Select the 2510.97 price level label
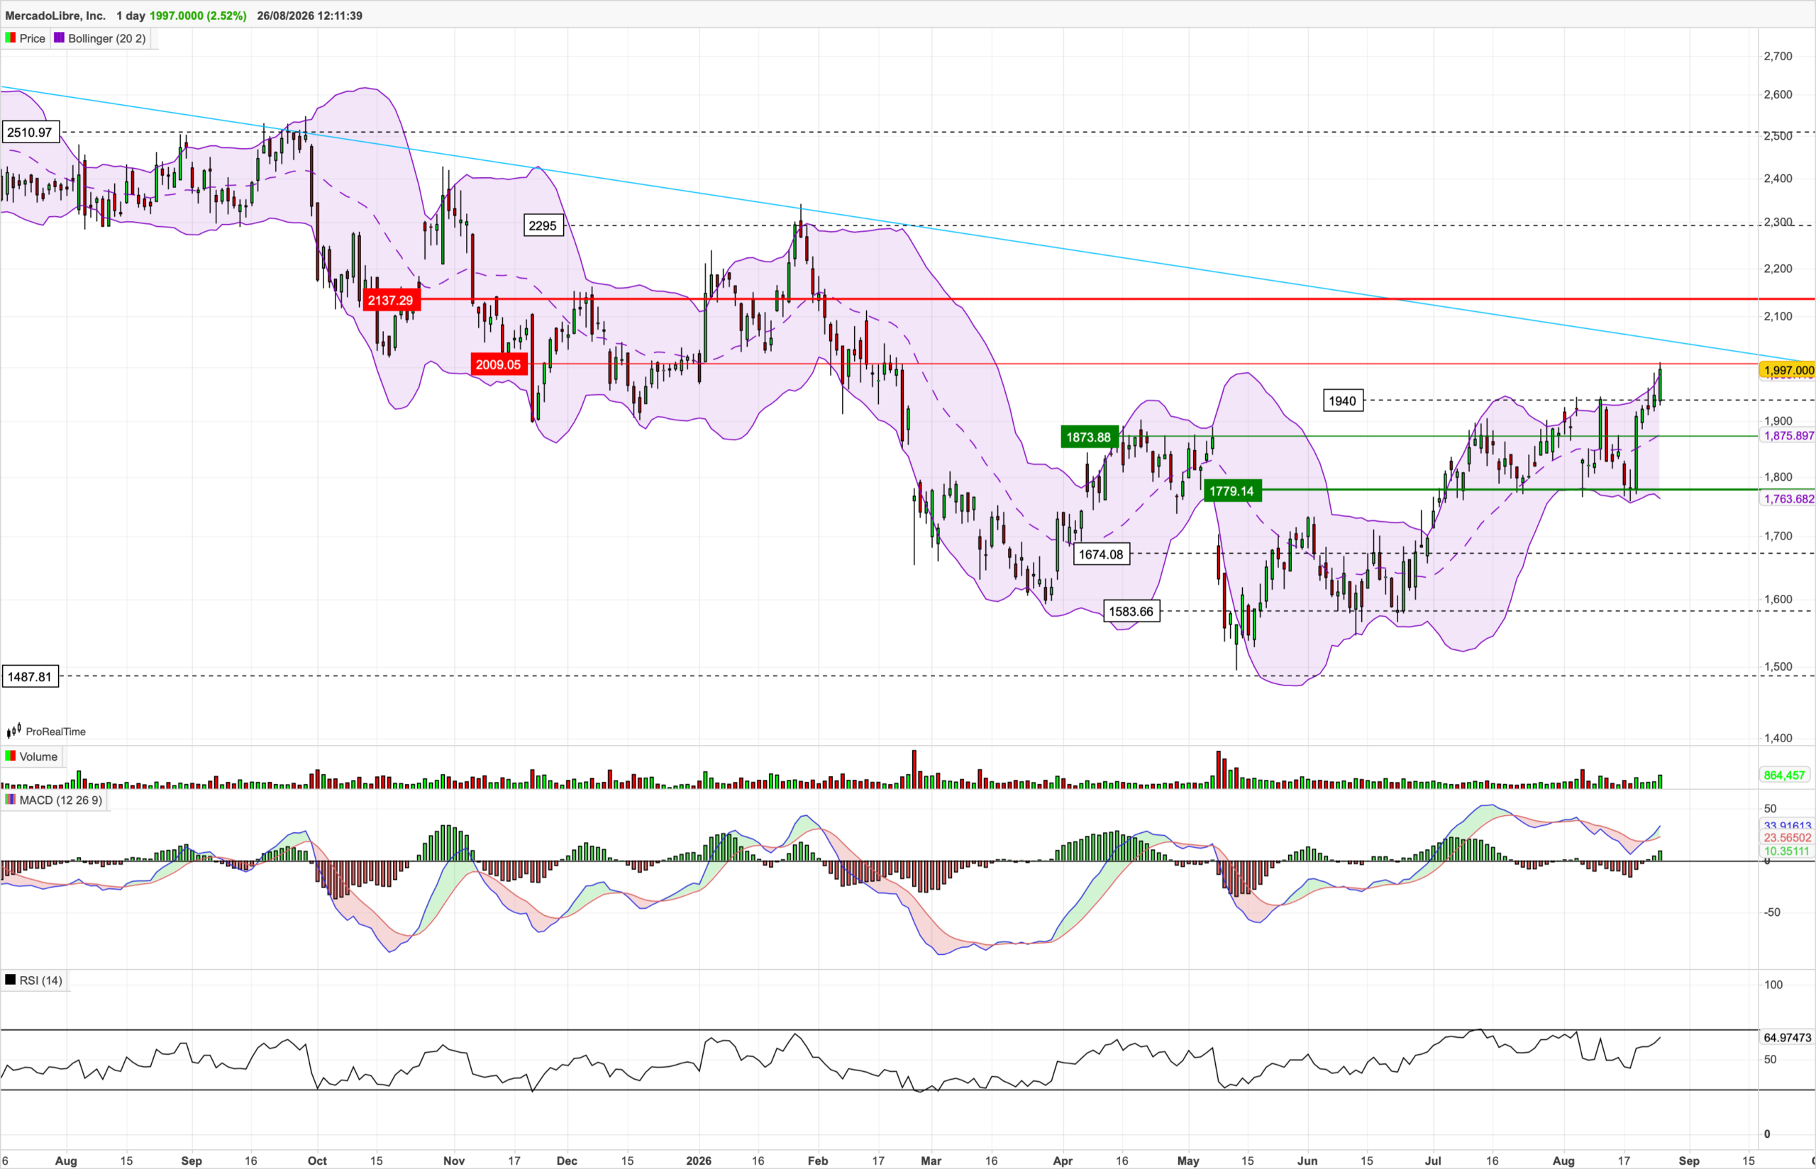This screenshot has width=1816, height=1169. pyautogui.click(x=30, y=133)
